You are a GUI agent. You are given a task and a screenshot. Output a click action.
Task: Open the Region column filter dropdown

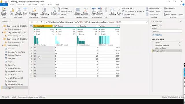(75, 26)
